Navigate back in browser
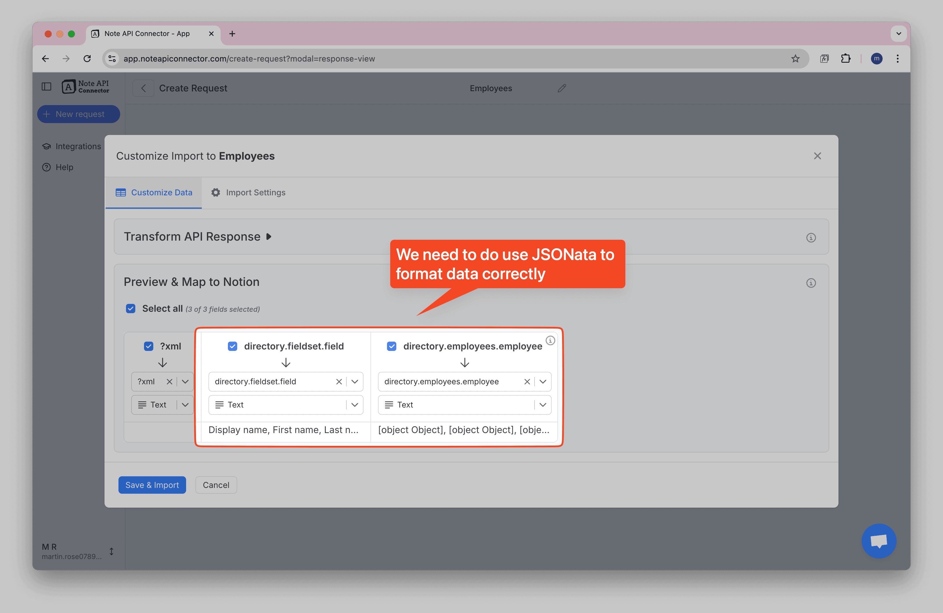The width and height of the screenshot is (943, 613). coord(46,59)
